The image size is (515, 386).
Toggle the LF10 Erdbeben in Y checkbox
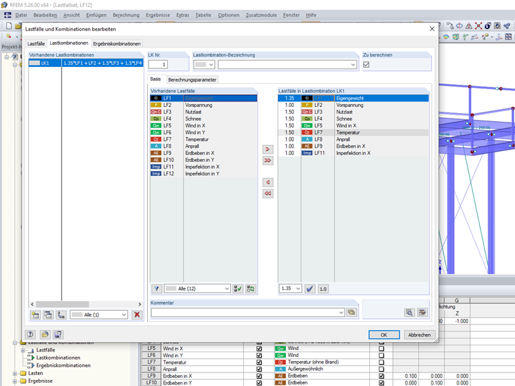click(x=259, y=383)
